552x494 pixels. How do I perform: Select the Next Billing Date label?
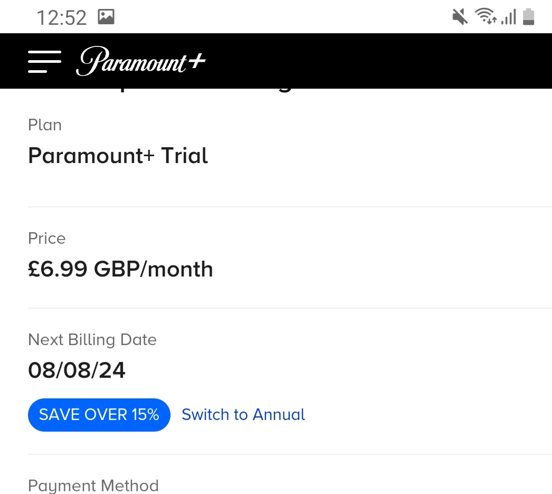92,340
